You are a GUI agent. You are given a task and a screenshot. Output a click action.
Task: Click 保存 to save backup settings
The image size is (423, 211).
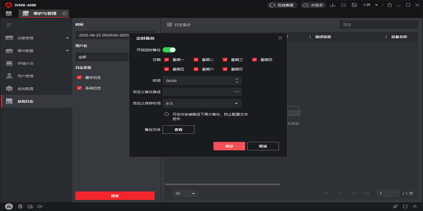click(x=229, y=146)
